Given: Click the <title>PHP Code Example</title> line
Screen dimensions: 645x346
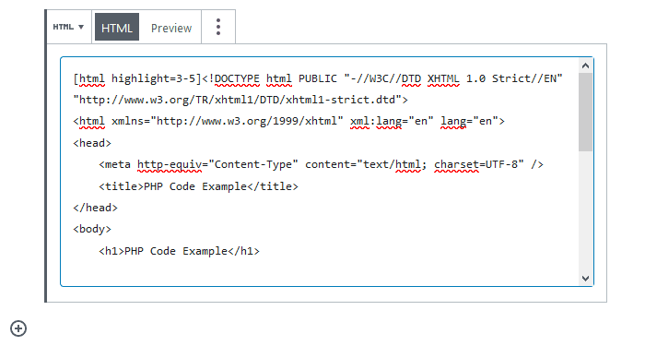Looking at the screenshot, I should (198, 186).
